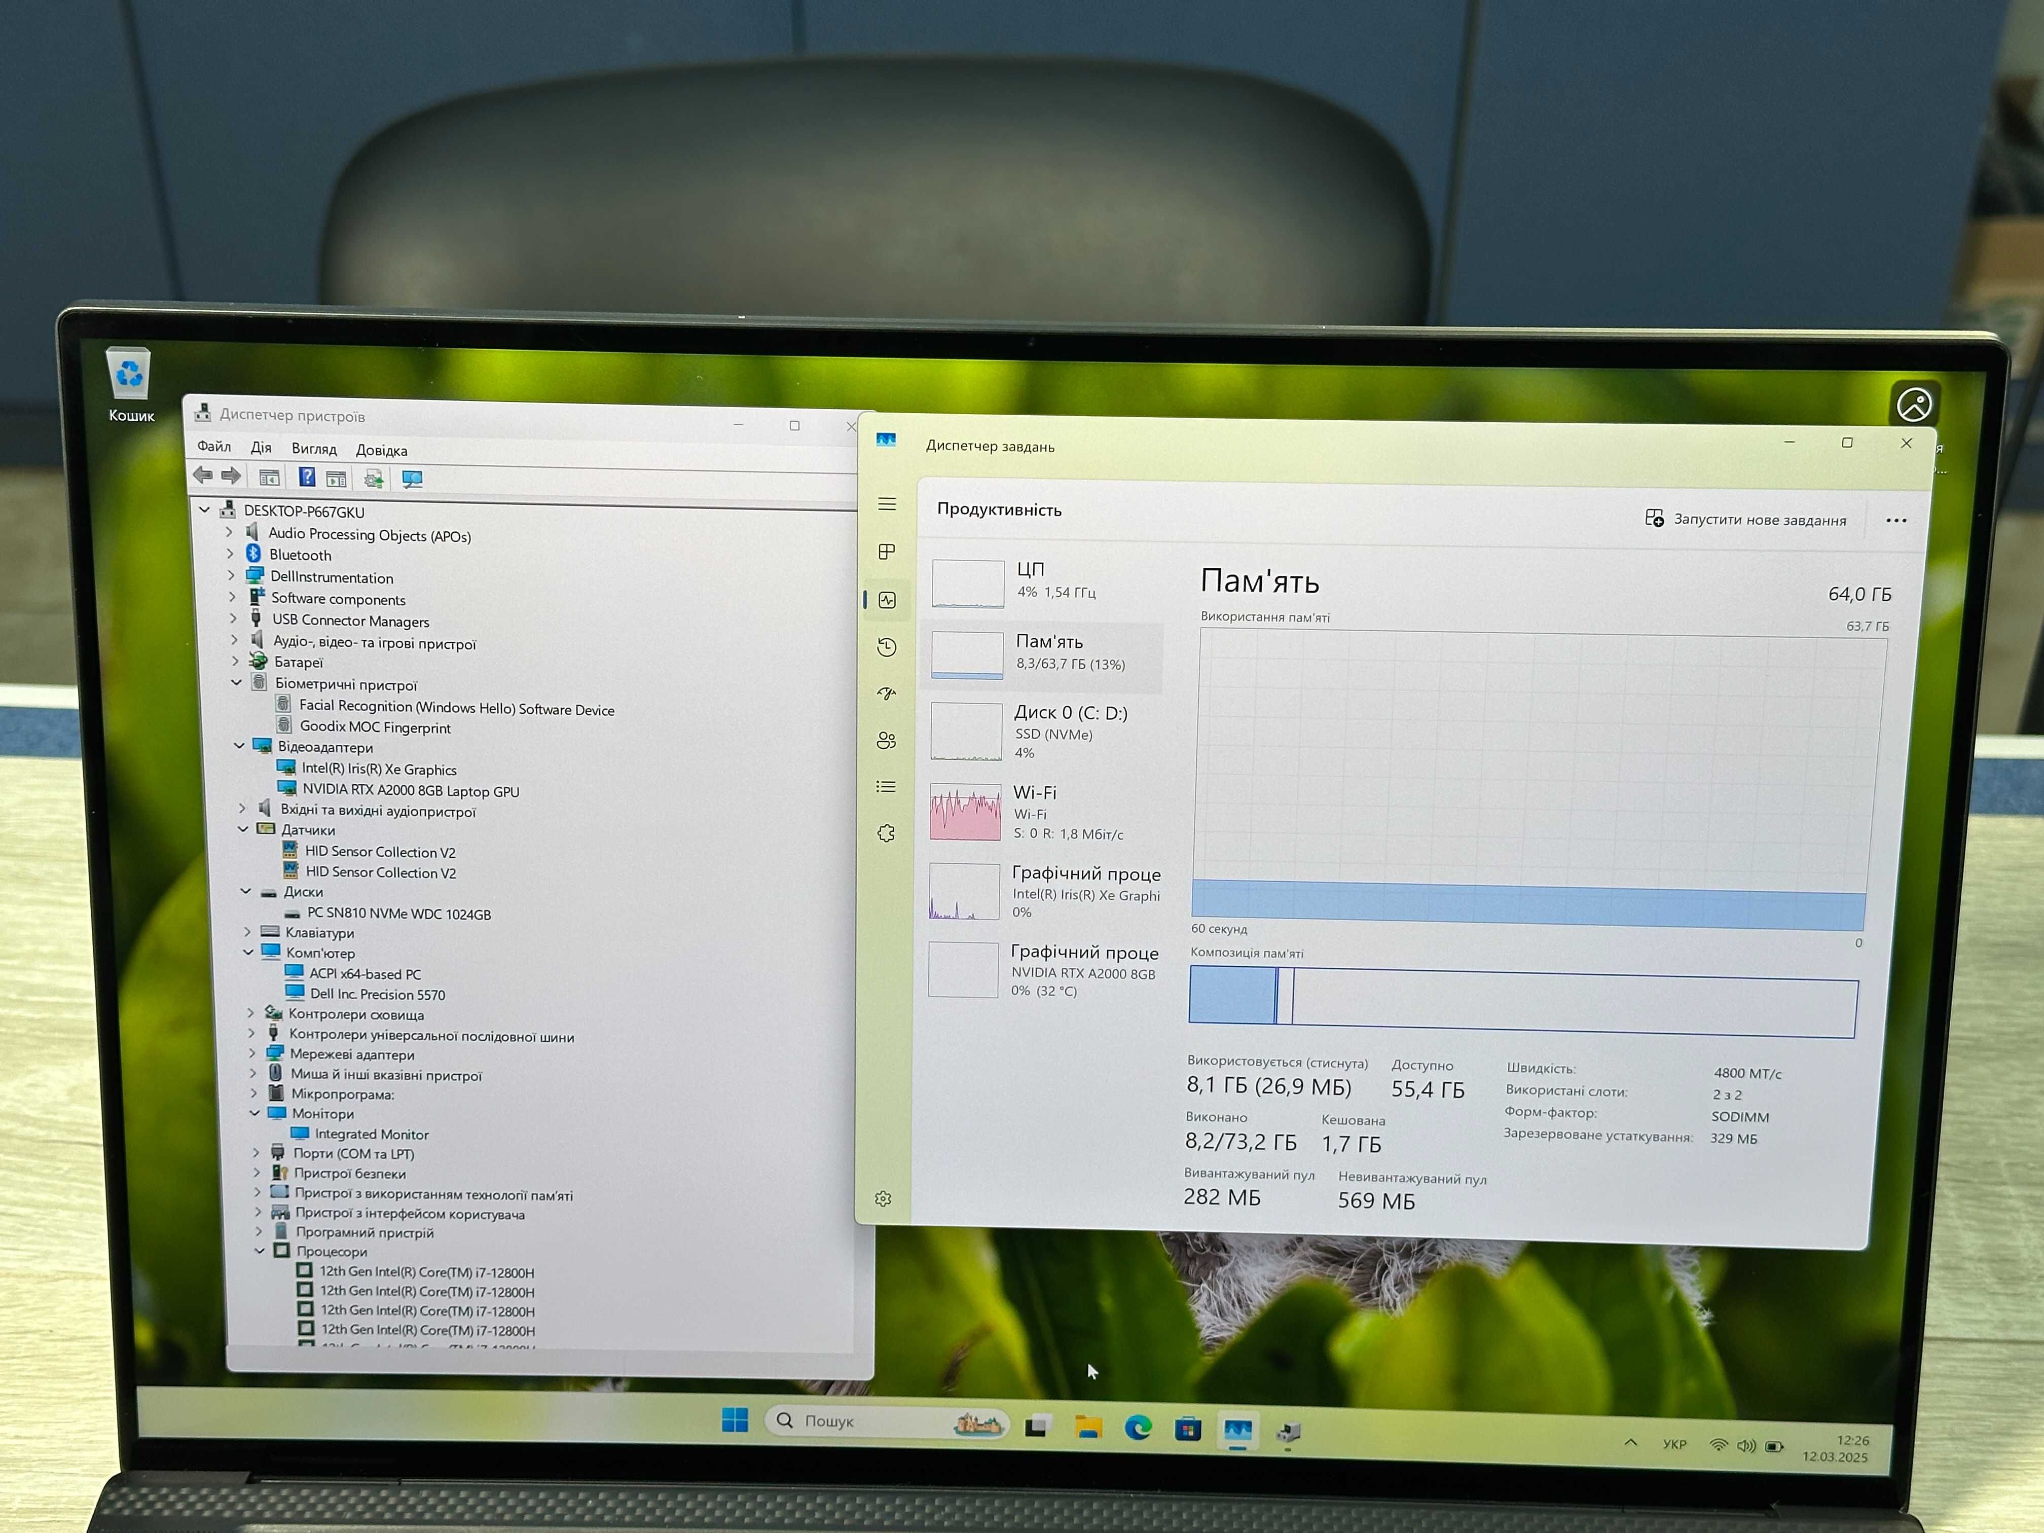Select the Пам'ять performance item

[x=1042, y=656]
